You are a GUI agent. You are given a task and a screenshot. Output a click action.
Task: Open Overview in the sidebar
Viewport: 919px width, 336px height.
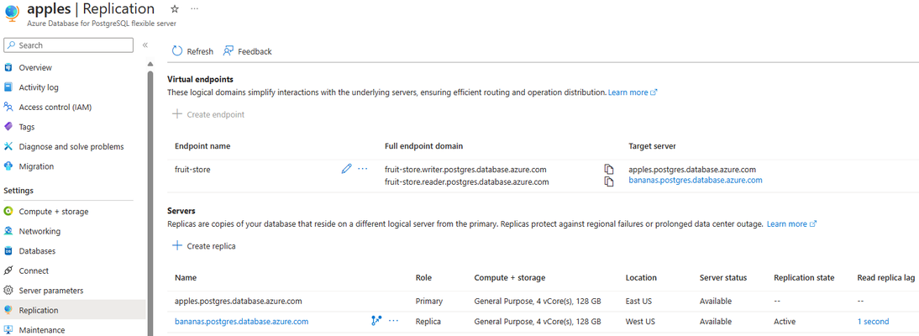coord(35,67)
